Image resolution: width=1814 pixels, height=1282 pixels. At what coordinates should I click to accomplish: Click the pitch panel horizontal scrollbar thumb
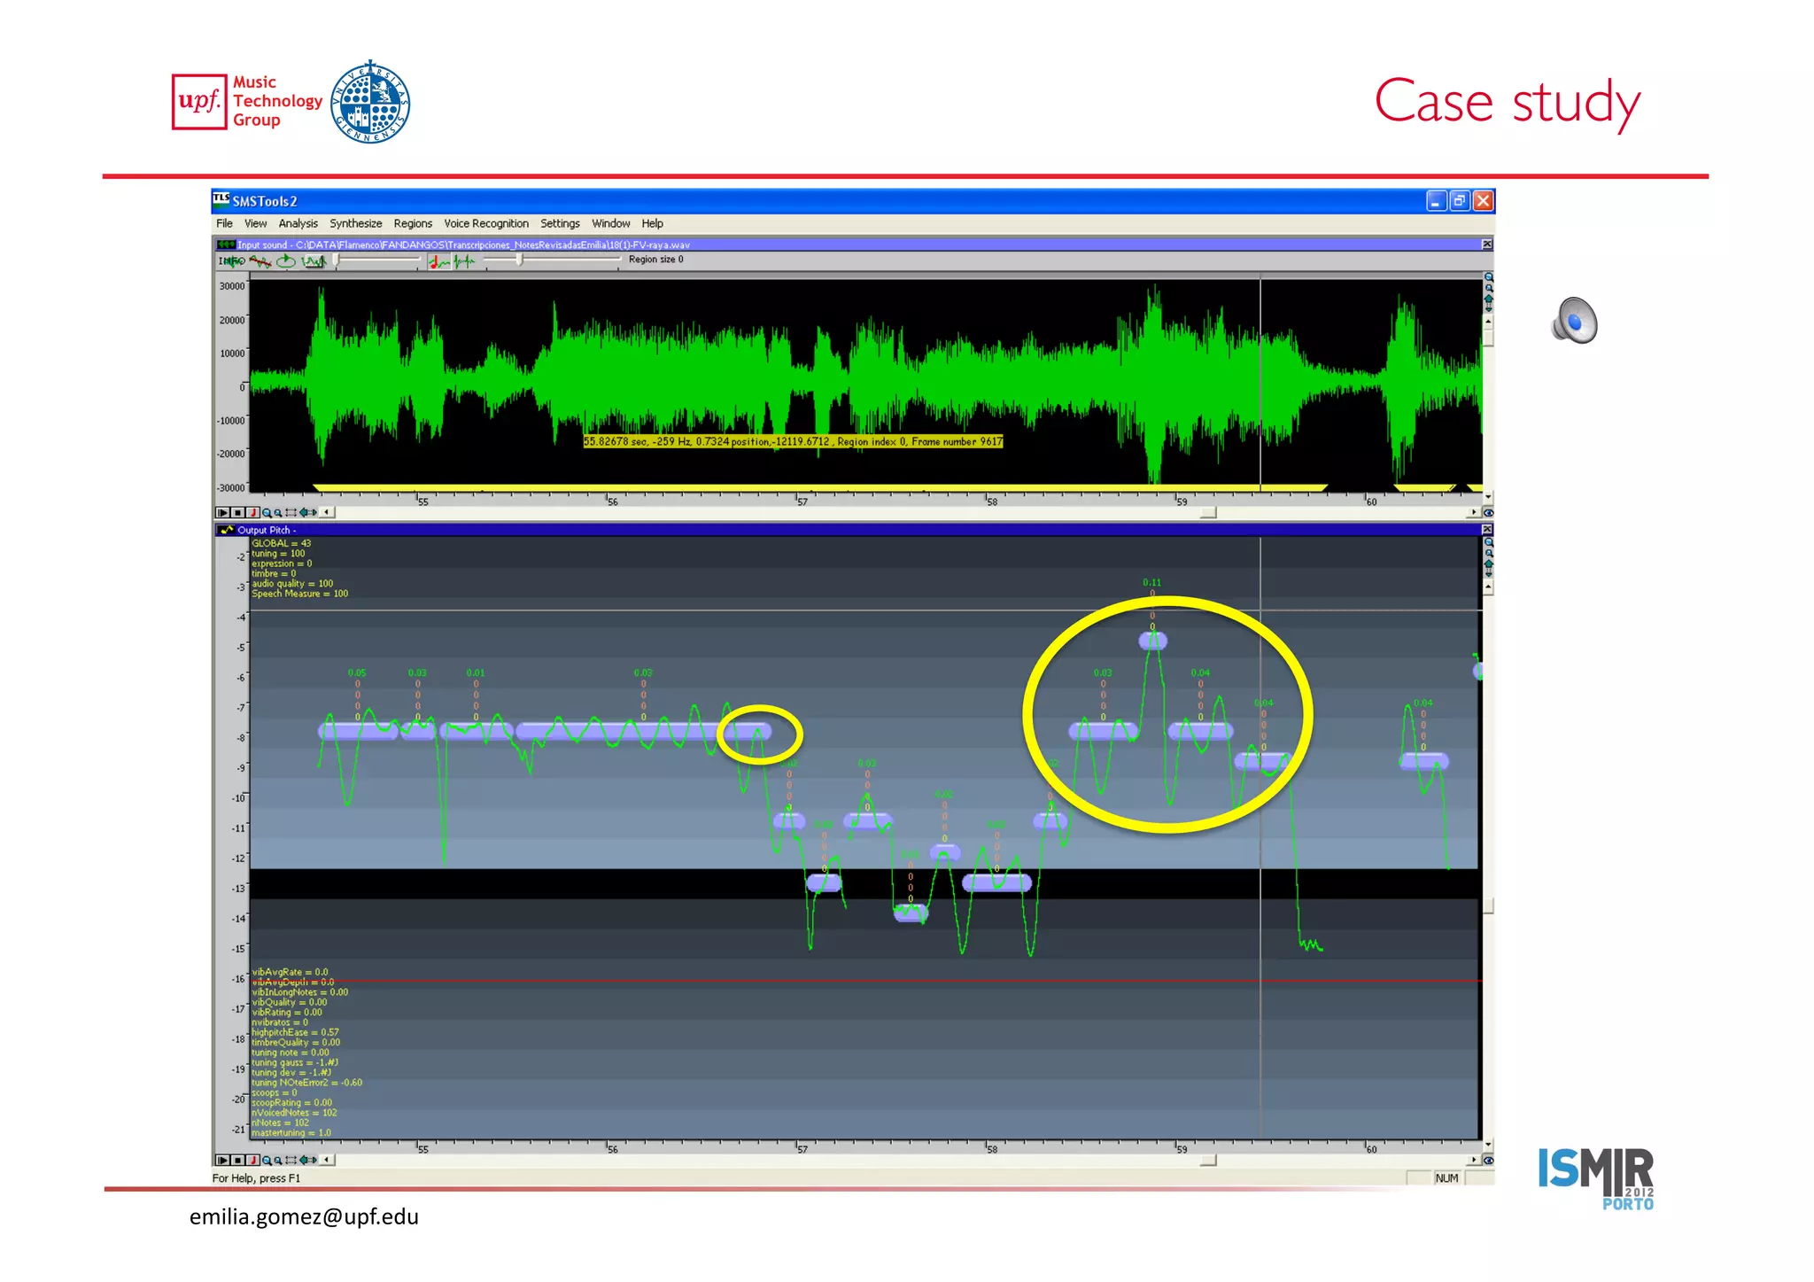tap(1208, 1160)
